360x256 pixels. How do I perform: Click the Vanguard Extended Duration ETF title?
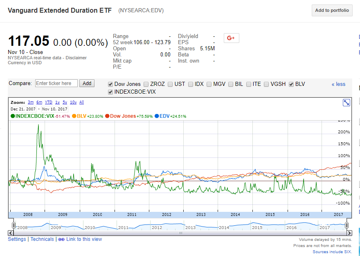(60, 11)
